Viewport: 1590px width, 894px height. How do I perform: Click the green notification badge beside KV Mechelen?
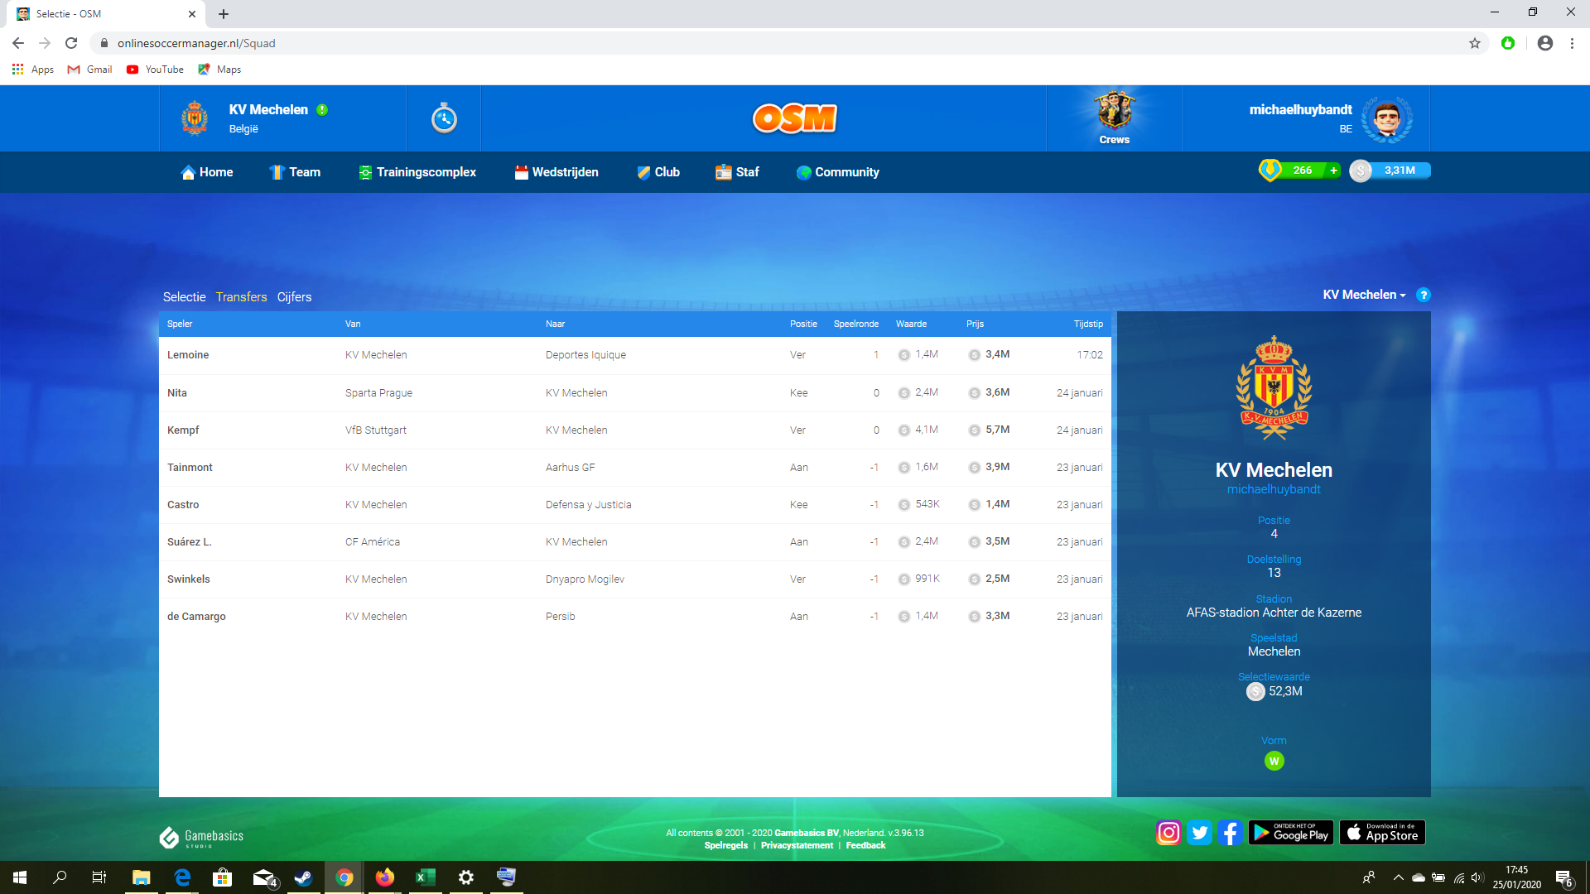point(322,110)
